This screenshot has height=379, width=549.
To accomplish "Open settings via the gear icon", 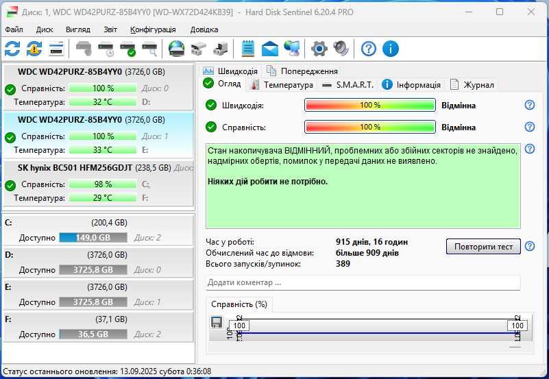I will click(x=319, y=49).
